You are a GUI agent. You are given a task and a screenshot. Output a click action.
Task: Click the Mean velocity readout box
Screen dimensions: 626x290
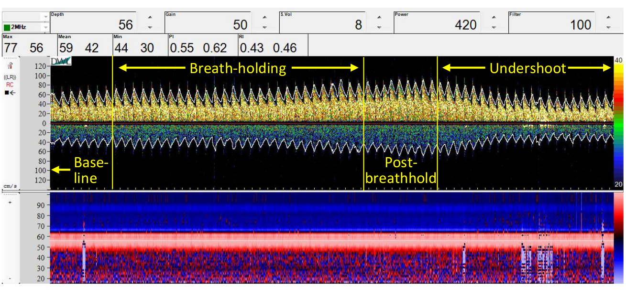84,44
